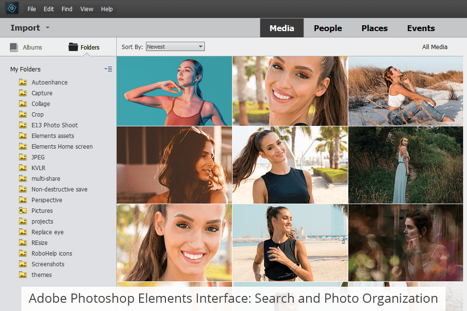Select the REsize folder

point(39,243)
